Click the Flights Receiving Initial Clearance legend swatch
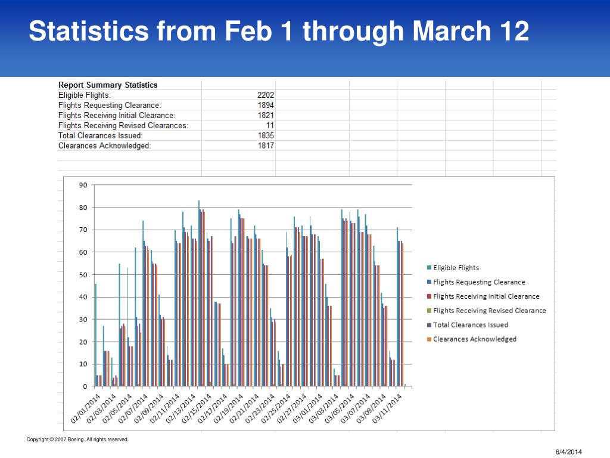 pyautogui.click(x=429, y=296)
